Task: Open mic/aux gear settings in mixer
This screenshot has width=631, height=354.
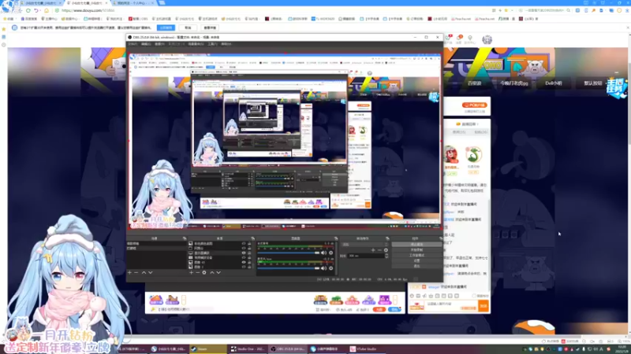Action: (x=330, y=268)
